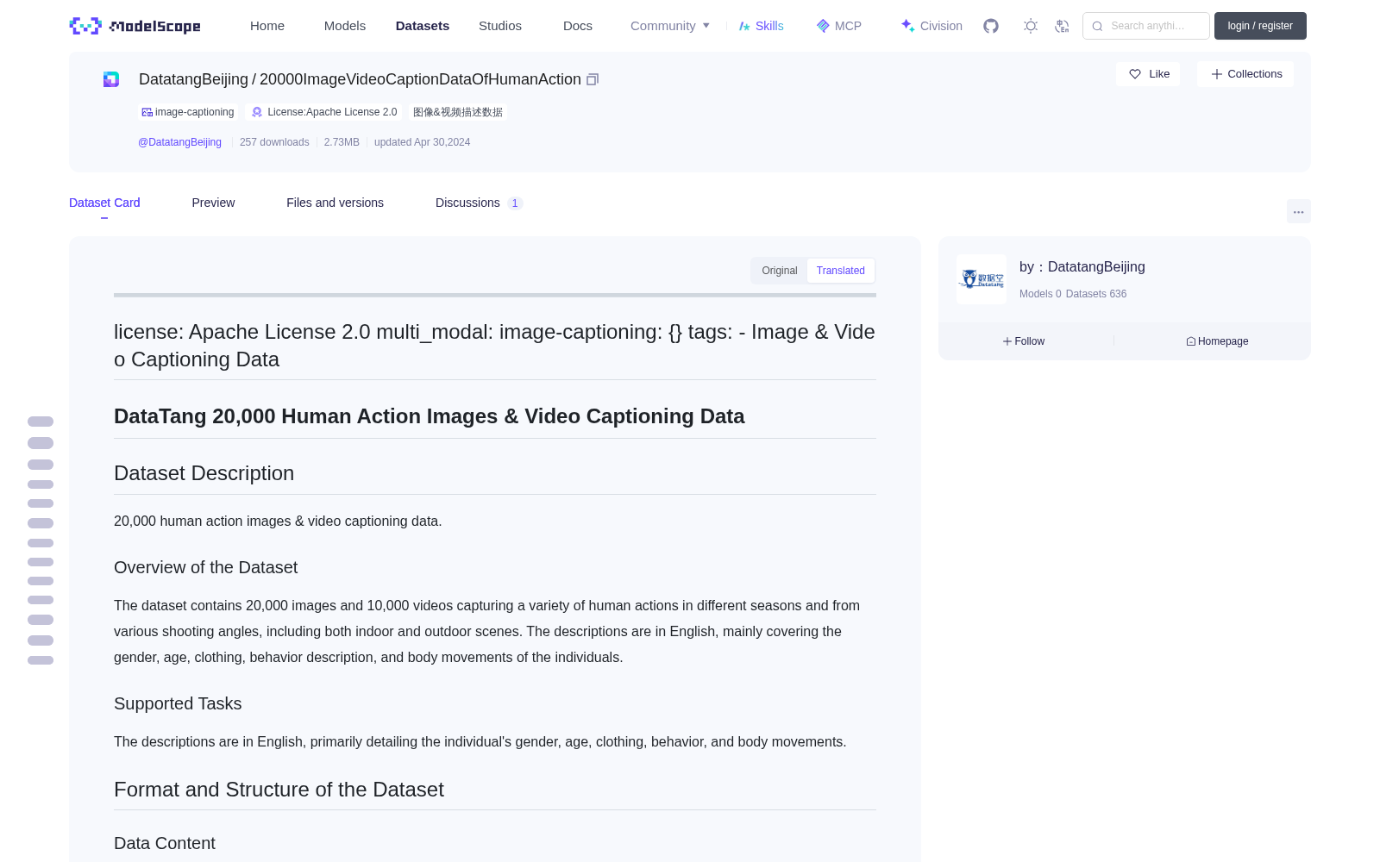Image resolution: width=1380 pixels, height=862 pixels.
Task: Copy the dataset name with the copy icon
Action: (593, 79)
